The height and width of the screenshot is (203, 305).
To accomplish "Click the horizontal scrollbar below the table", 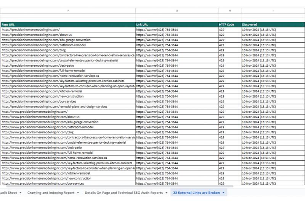I will [x=120, y=186].
